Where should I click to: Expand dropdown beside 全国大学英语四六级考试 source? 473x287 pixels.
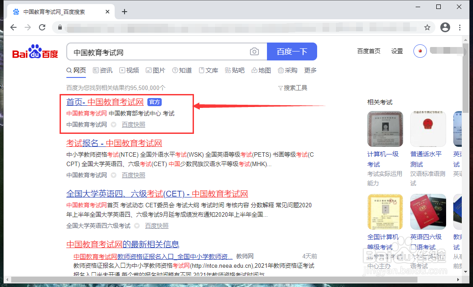point(137,226)
